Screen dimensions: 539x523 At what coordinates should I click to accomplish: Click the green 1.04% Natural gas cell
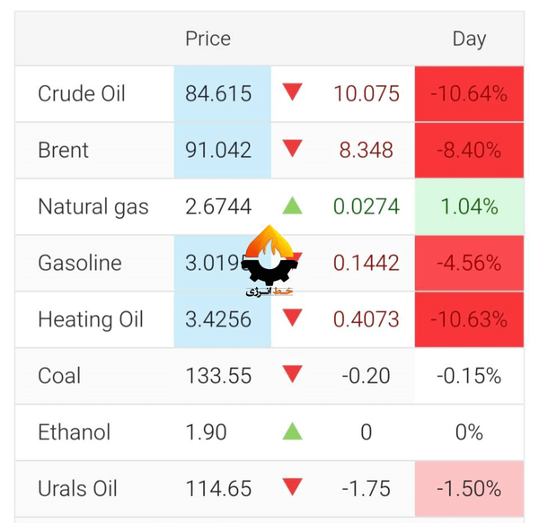point(469,206)
